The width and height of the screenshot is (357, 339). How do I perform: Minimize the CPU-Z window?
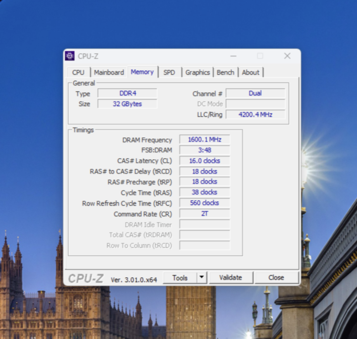[x=233, y=56]
